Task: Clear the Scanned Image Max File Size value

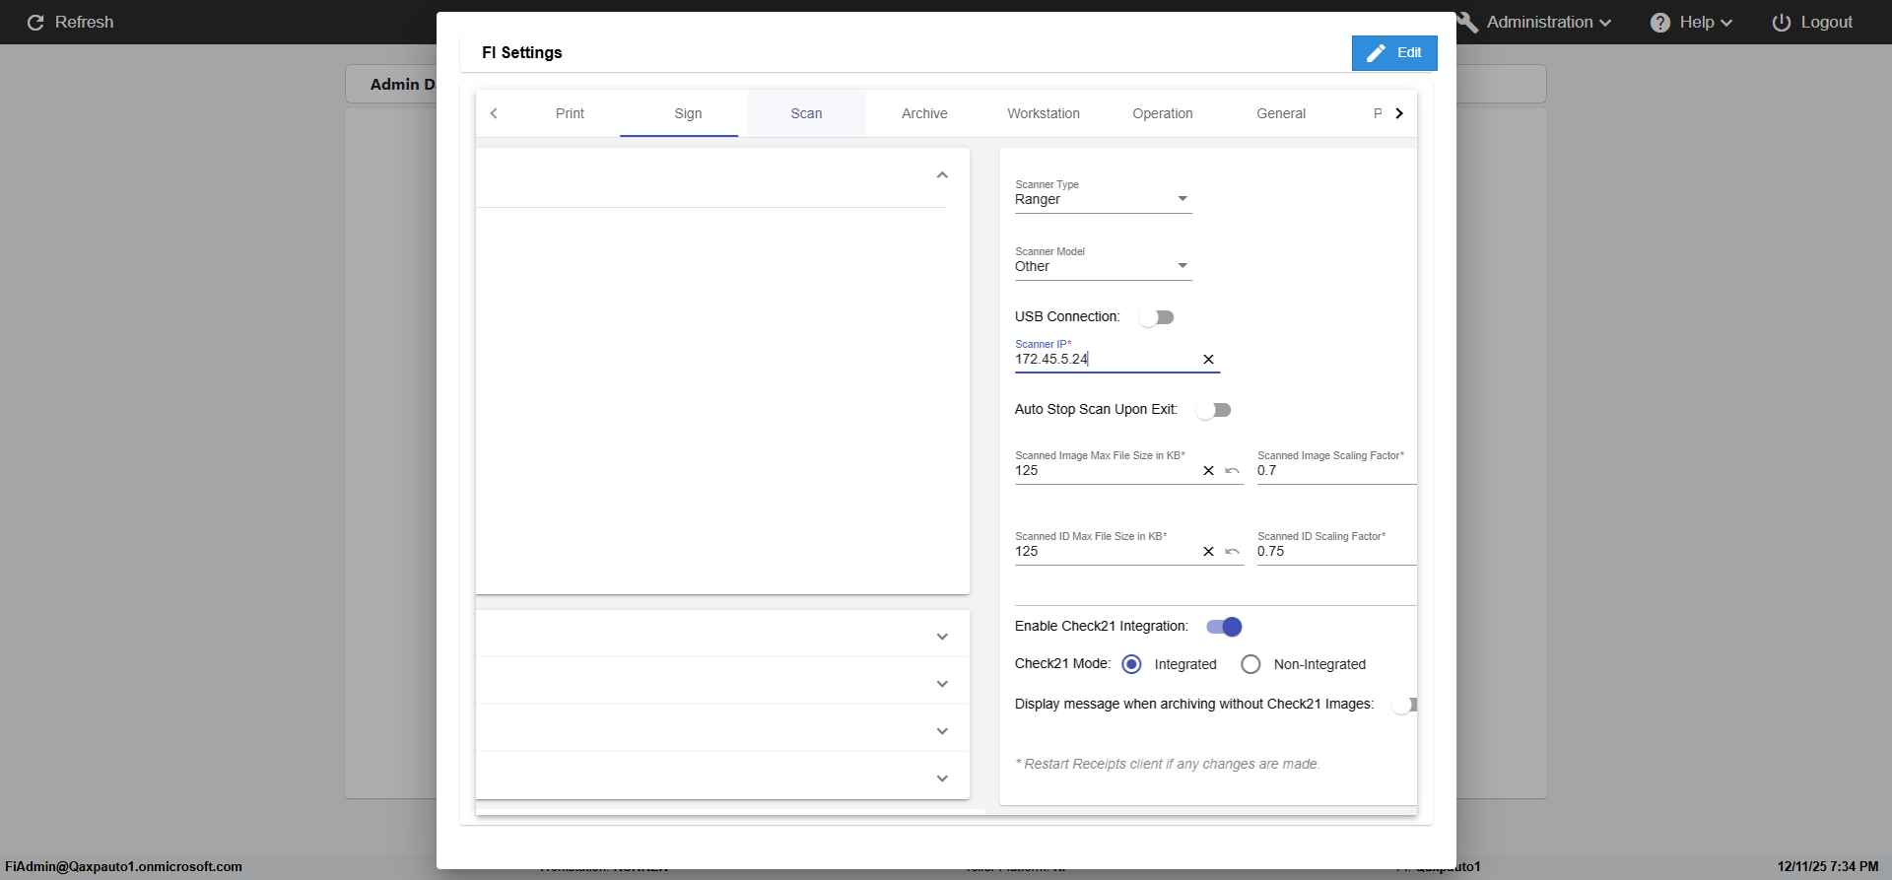Action: 1208,471
